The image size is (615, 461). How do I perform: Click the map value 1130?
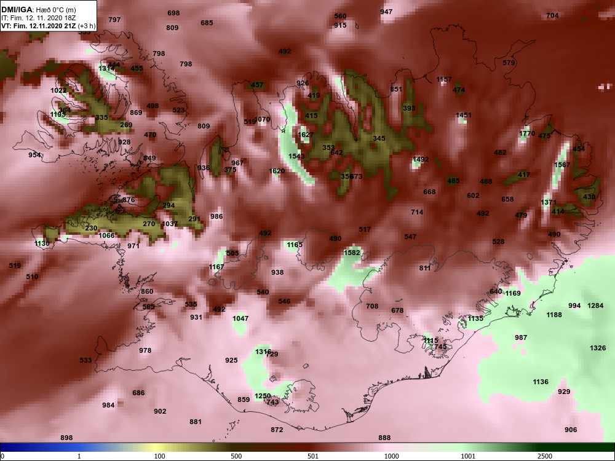(x=42, y=243)
